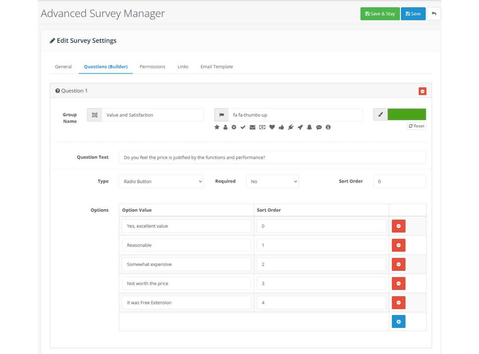Screen dimensions: 479x354
Task: Add a new option row
Action: point(398,322)
